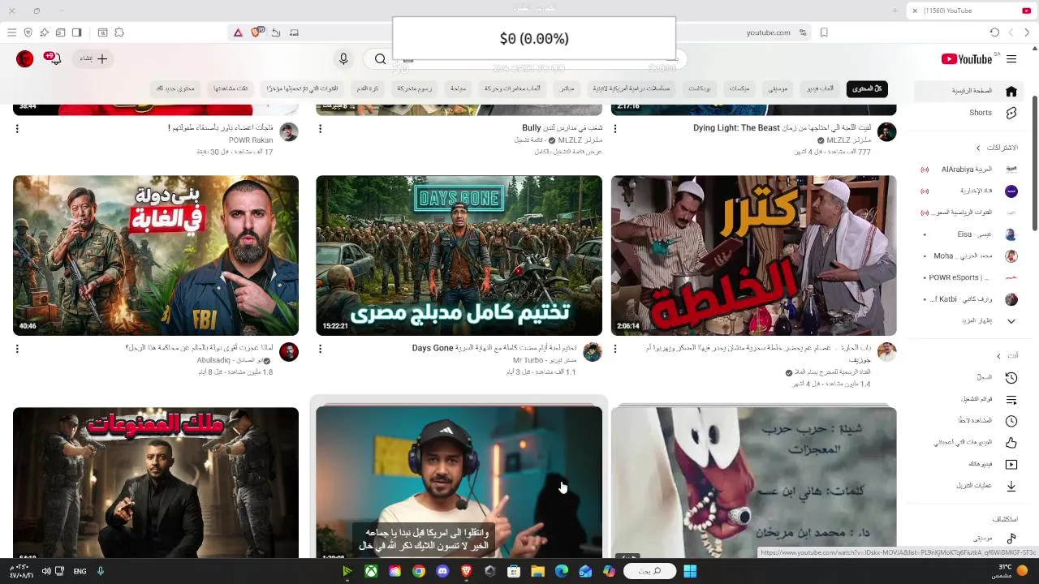Select the Music filter chip
This screenshot has height=584, width=1039.
pyautogui.click(x=778, y=88)
